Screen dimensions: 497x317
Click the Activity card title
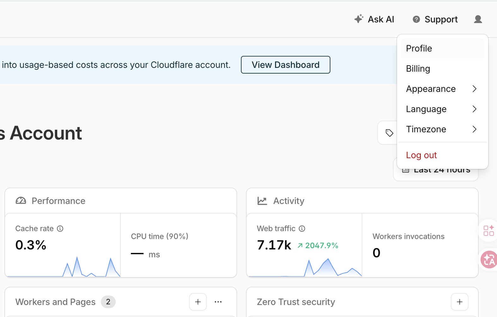click(289, 201)
